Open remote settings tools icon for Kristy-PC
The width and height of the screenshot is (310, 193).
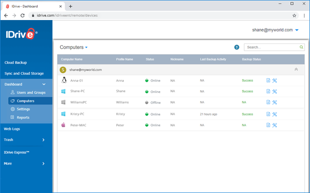[274, 114]
